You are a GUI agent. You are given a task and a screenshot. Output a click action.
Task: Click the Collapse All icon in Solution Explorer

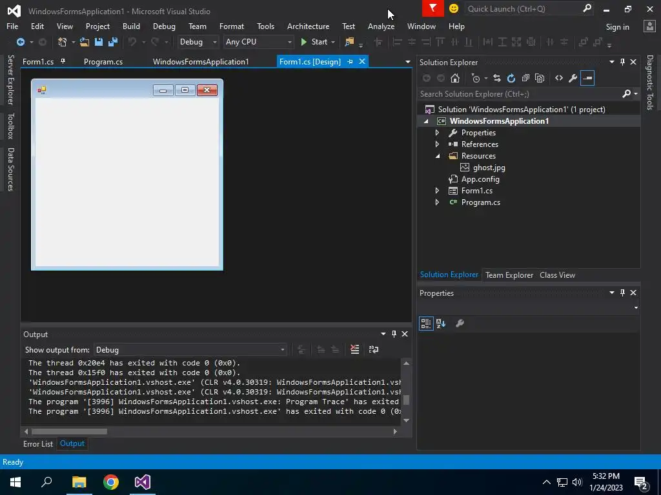coord(525,78)
